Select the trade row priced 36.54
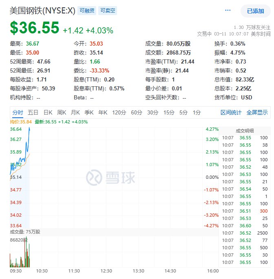The width and height of the screenshot is (274, 279). (x=245, y=189)
